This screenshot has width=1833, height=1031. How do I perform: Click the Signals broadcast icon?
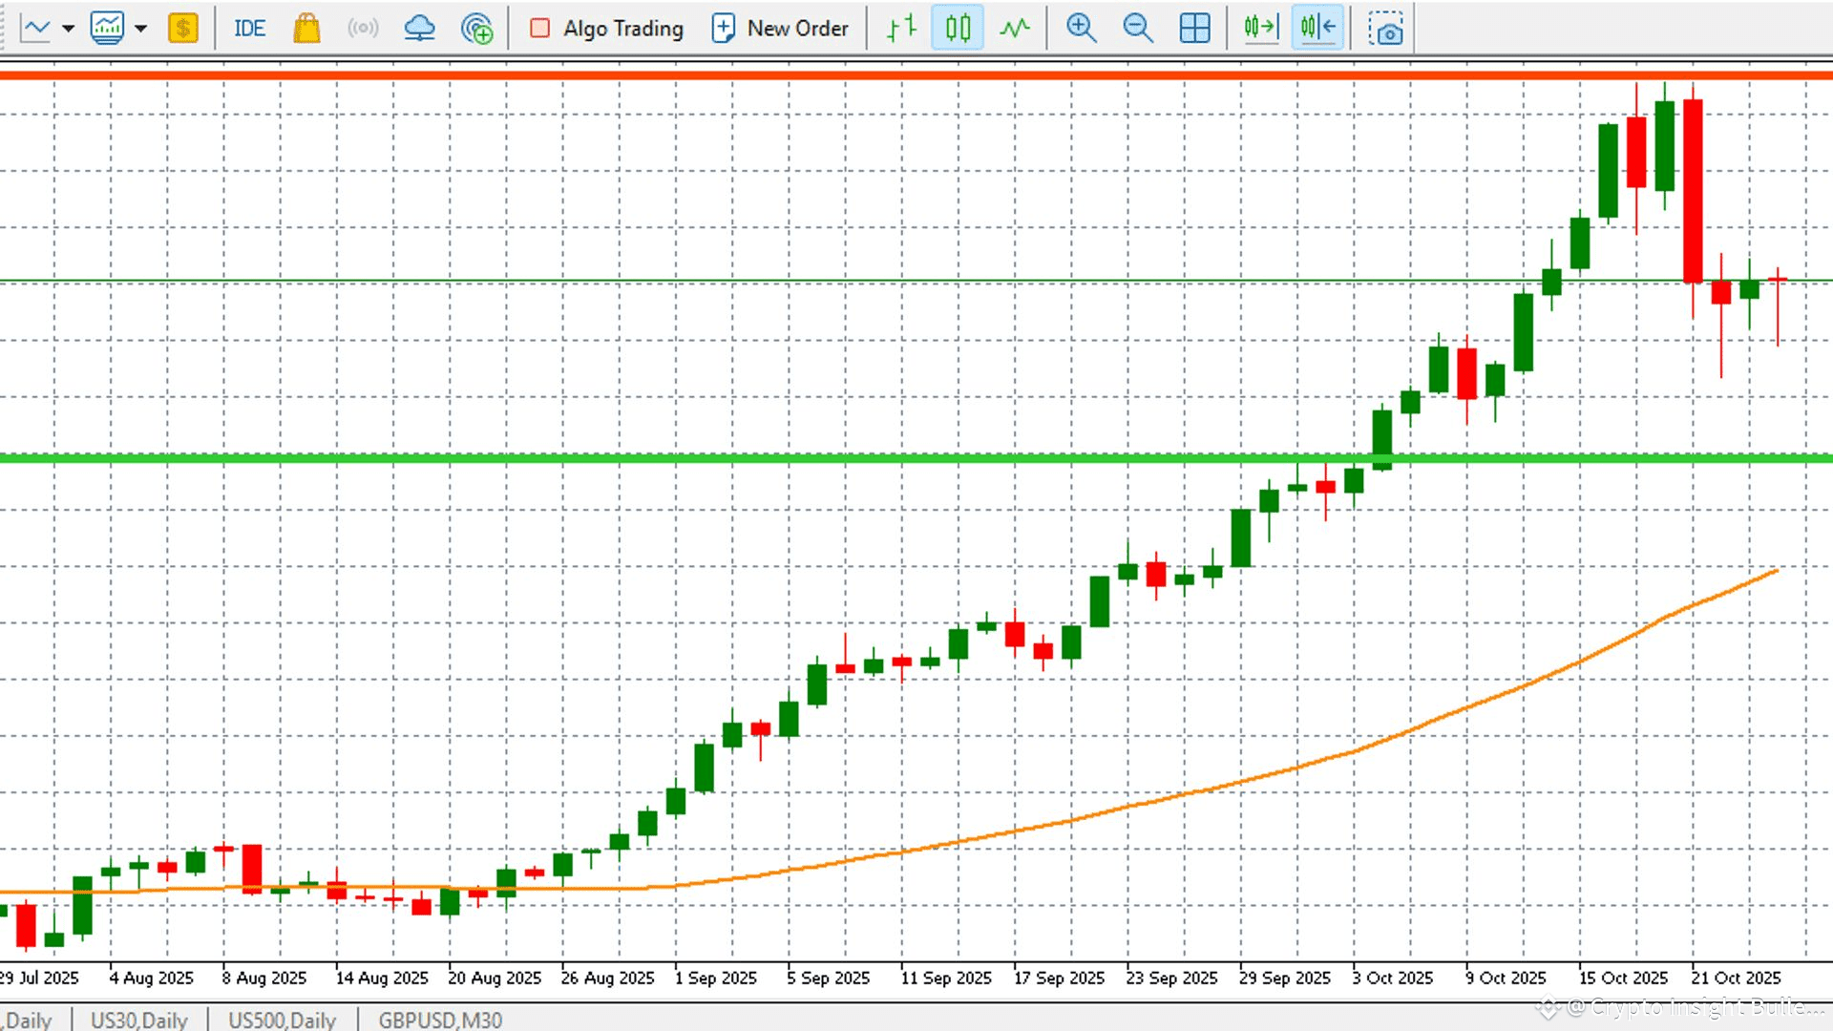(363, 29)
